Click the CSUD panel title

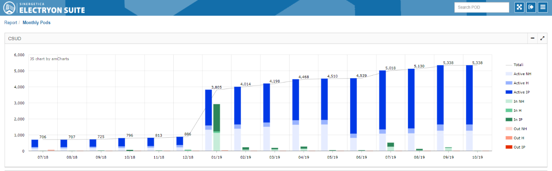[x=15, y=38]
